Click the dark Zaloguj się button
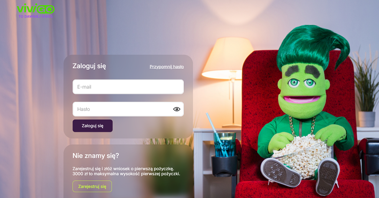The height and width of the screenshot is (198, 379). [92, 126]
